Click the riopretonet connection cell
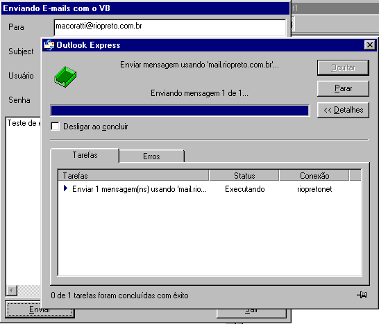This screenshot has height=324, width=379. pyautogui.click(x=314, y=189)
